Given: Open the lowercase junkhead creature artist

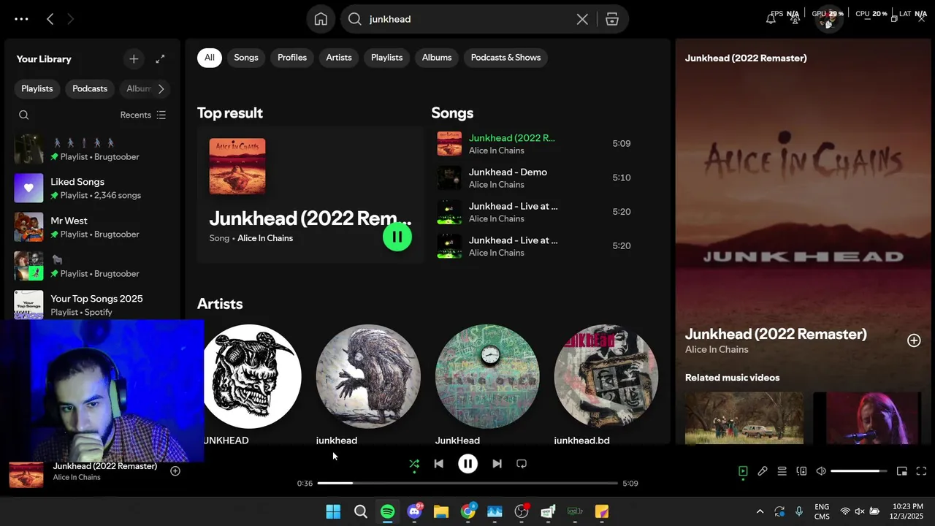Looking at the screenshot, I should pos(368,376).
